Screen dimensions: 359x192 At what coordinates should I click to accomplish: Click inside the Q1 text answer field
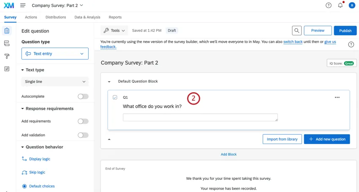[x=200, y=117]
